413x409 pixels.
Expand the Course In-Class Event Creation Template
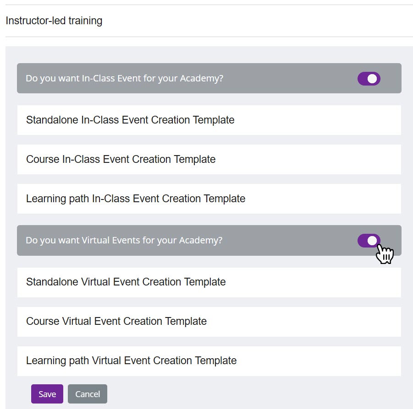[121, 159]
